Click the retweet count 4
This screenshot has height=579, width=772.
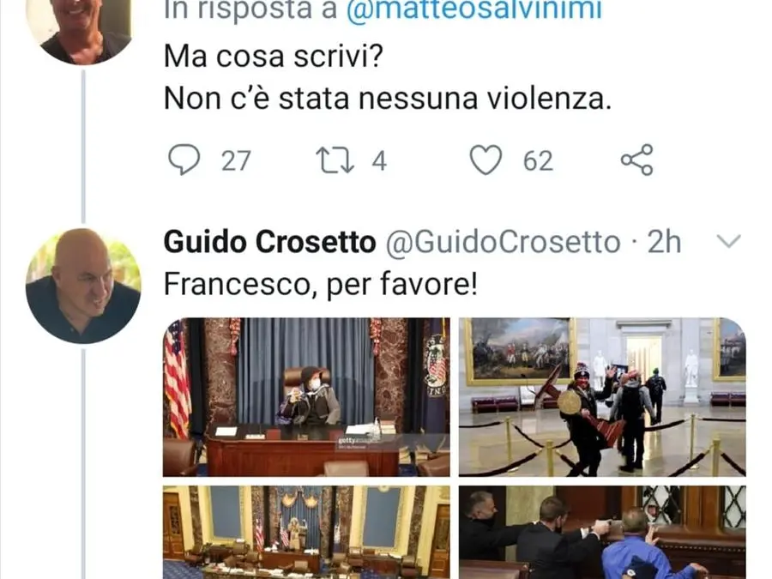point(379,161)
